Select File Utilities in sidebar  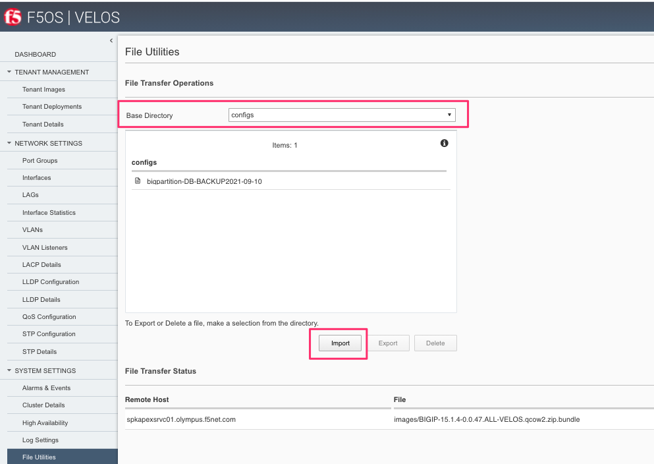pyautogui.click(x=63, y=457)
